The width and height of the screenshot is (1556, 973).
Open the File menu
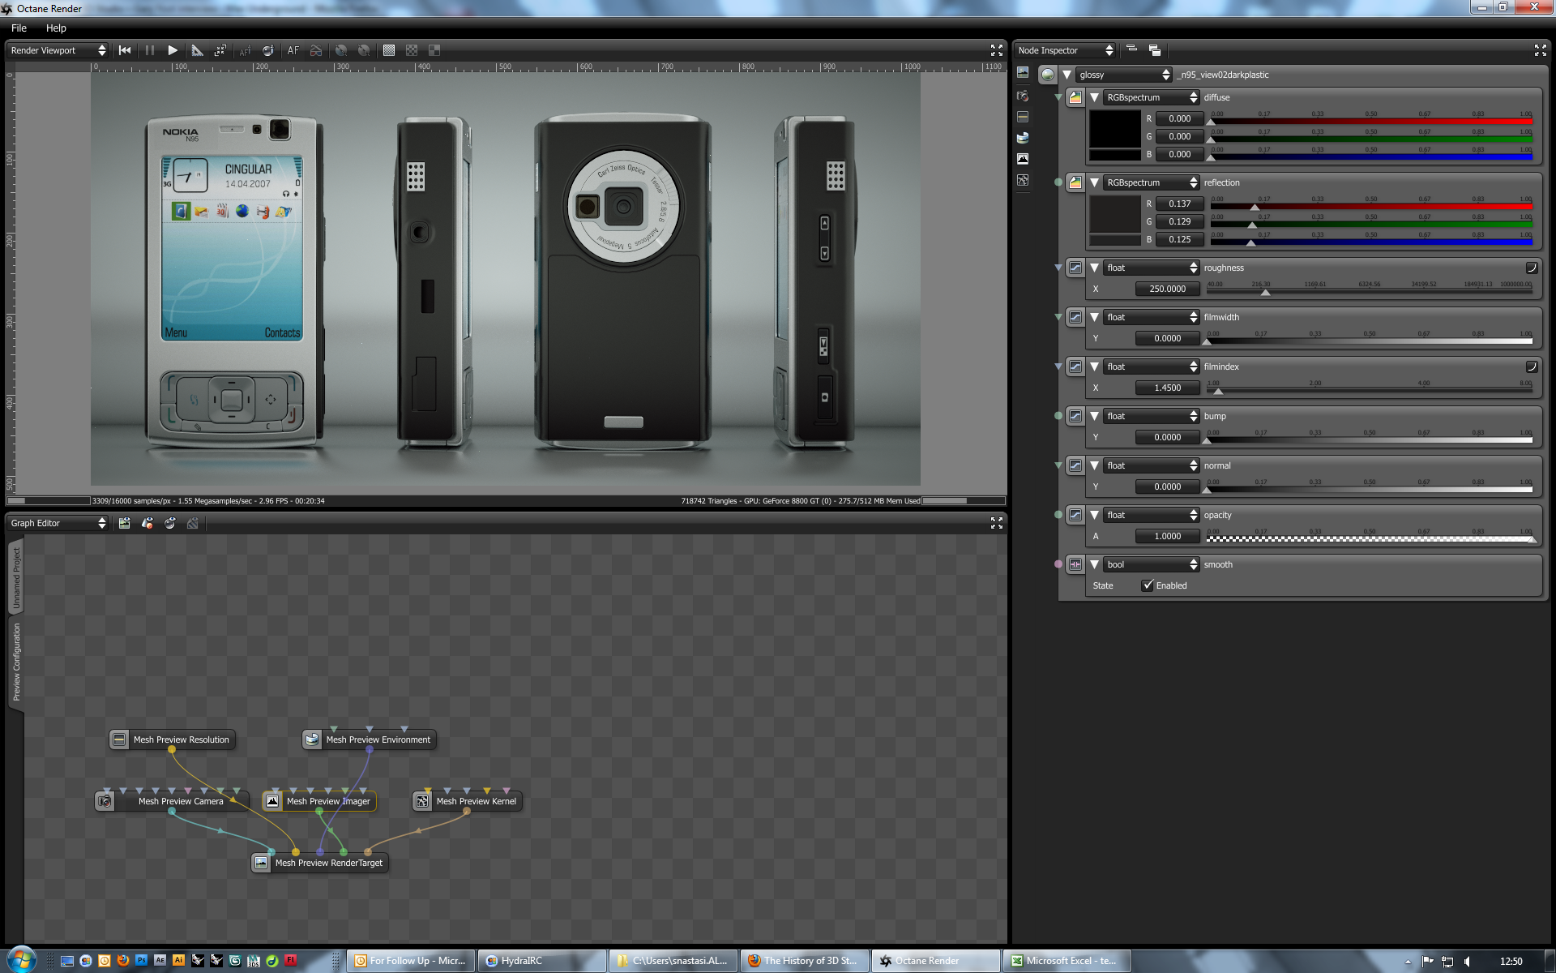[x=19, y=28]
